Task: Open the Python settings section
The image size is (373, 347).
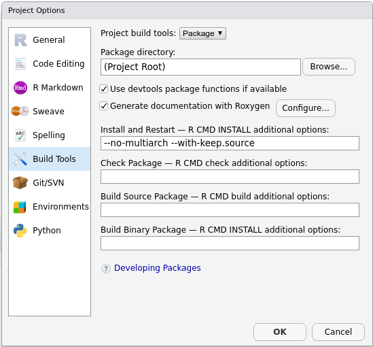Action: click(x=50, y=230)
